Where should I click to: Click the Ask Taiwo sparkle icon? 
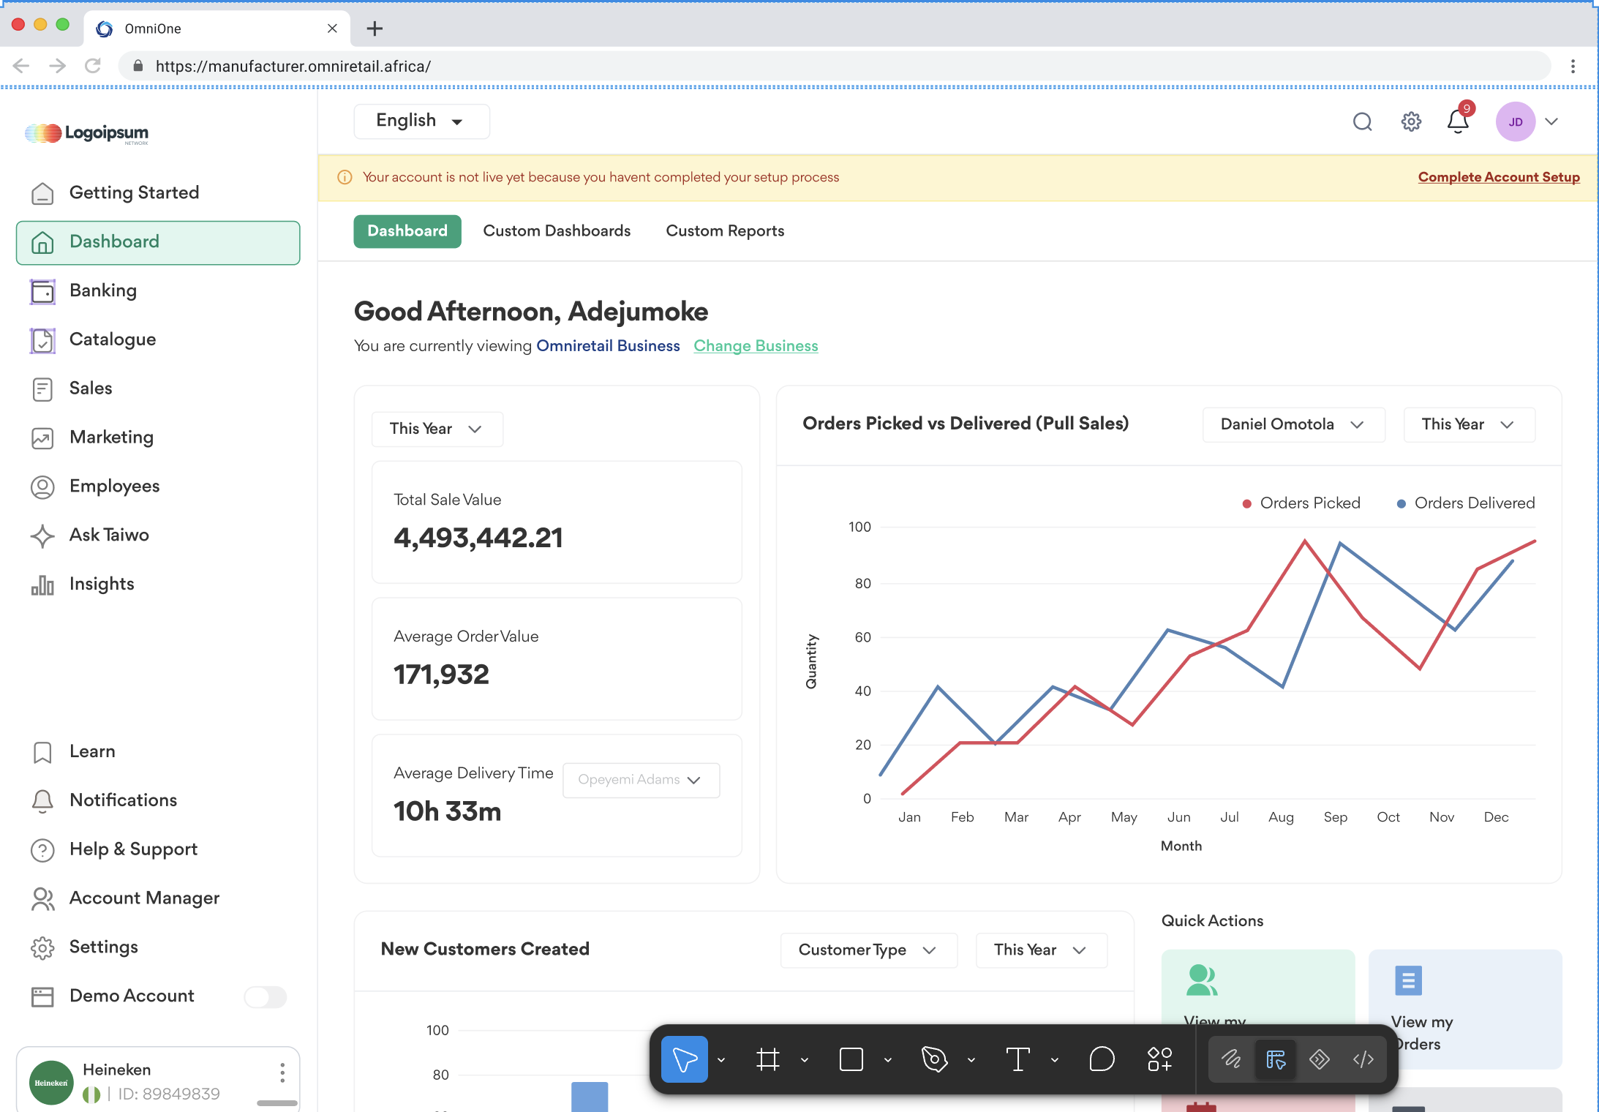click(x=42, y=536)
